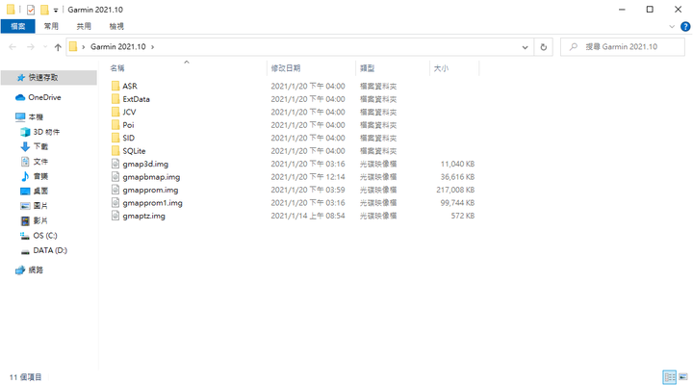Click the 網路 network icon
Screen dimensions: 693x385
pos(20,270)
